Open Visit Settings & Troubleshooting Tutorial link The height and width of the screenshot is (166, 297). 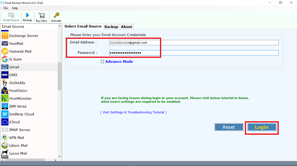click(x=133, y=112)
